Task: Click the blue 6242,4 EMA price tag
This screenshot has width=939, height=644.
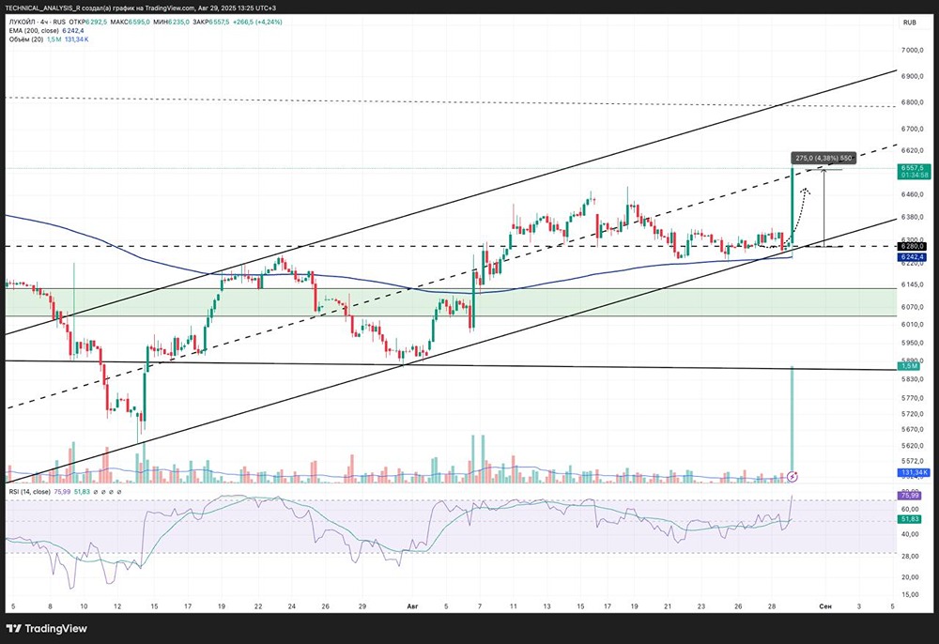Action: click(913, 257)
